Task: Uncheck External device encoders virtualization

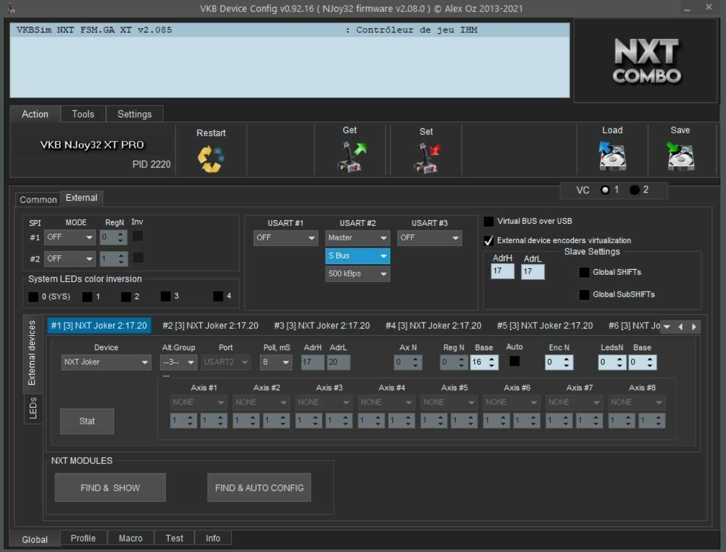Action: (489, 240)
